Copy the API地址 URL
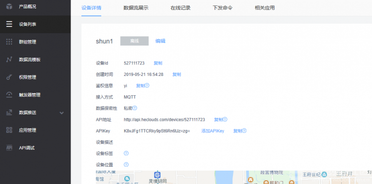The width and height of the screenshot is (372, 184). pos(218,120)
